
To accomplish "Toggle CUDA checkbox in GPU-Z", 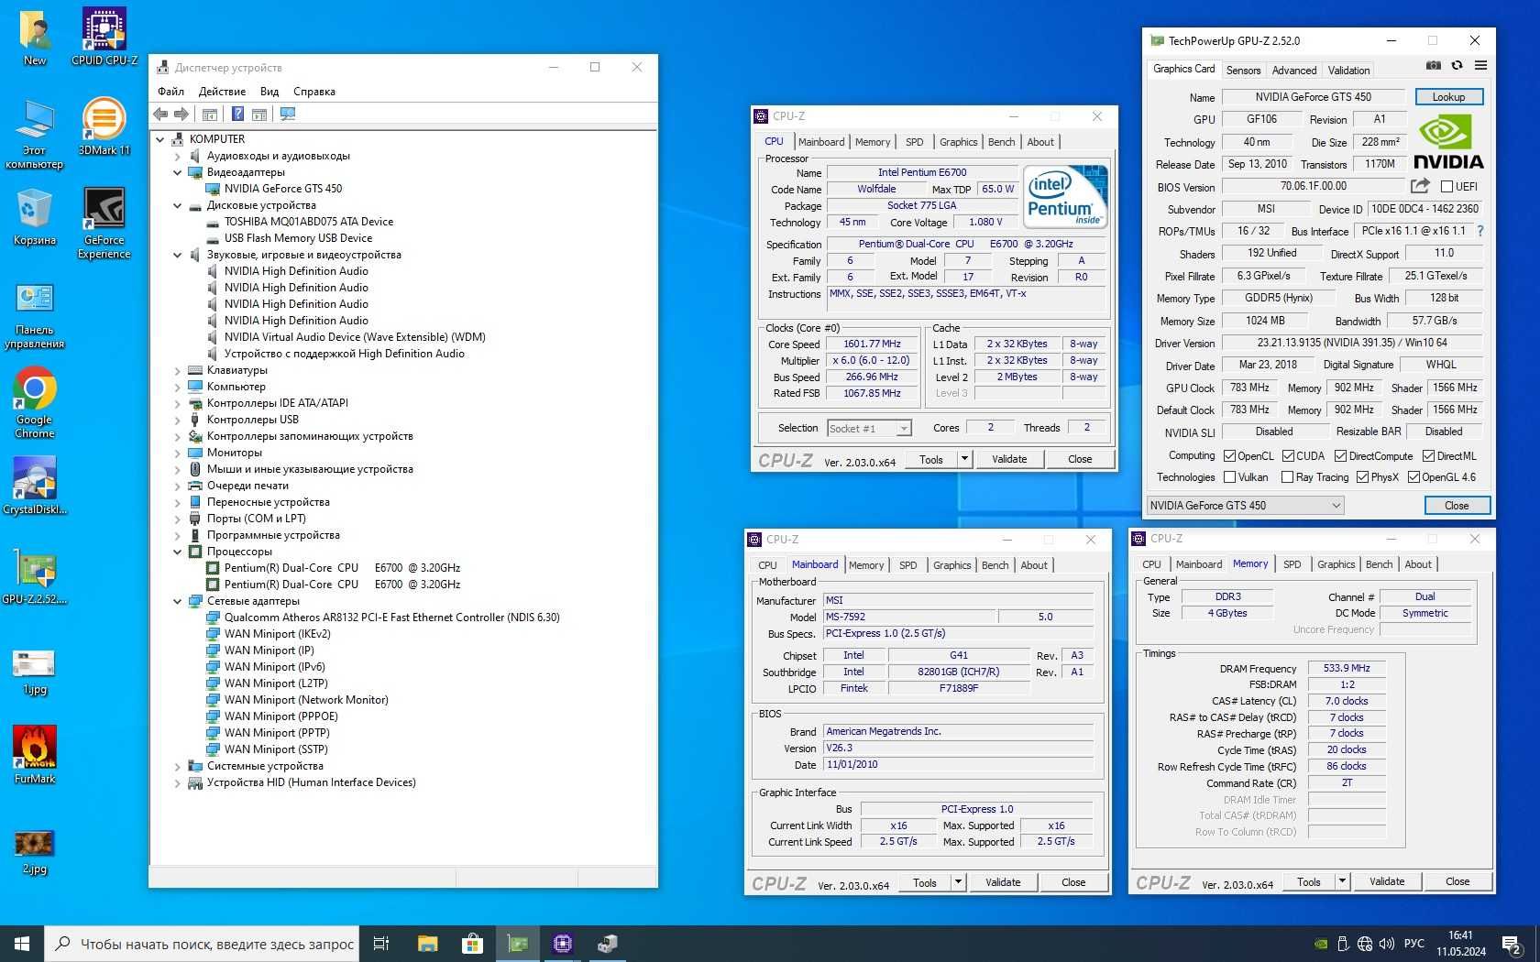I will (1288, 456).
